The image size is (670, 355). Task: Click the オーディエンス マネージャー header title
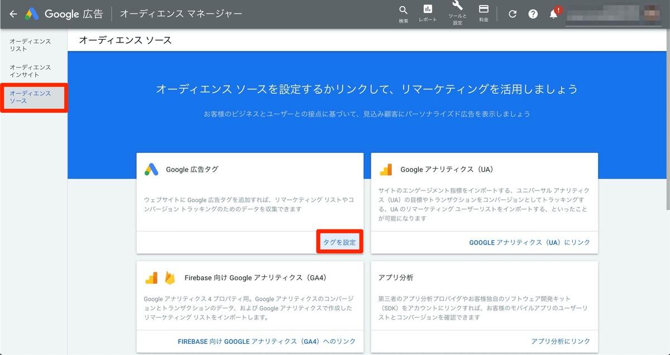(181, 14)
